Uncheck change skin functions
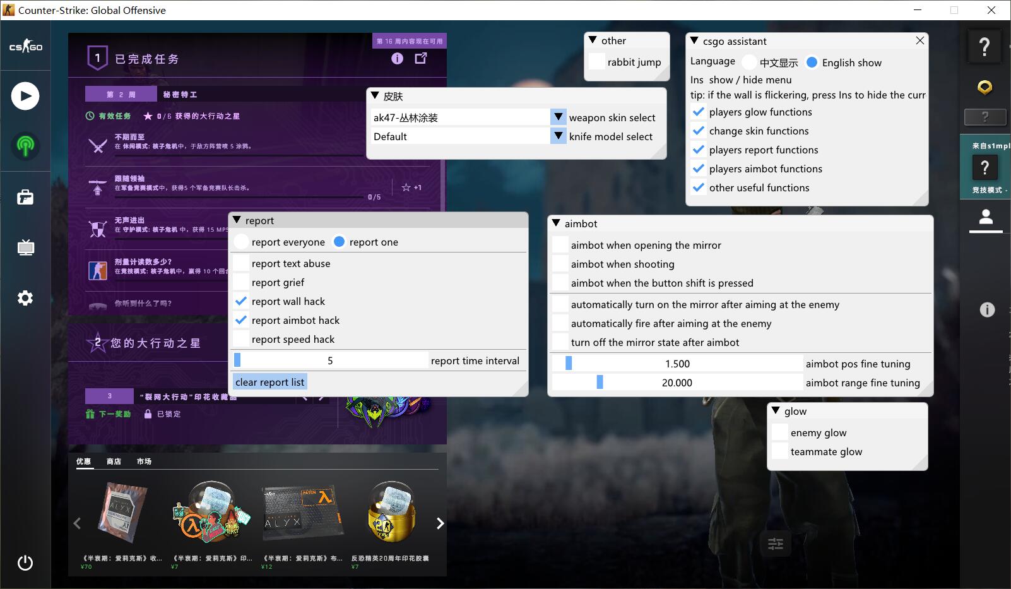The height and width of the screenshot is (589, 1011). tap(698, 131)
